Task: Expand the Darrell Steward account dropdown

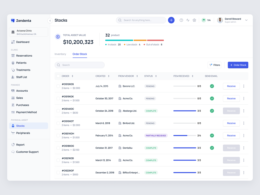Action: pyautogui.click(x=246, y=20)
